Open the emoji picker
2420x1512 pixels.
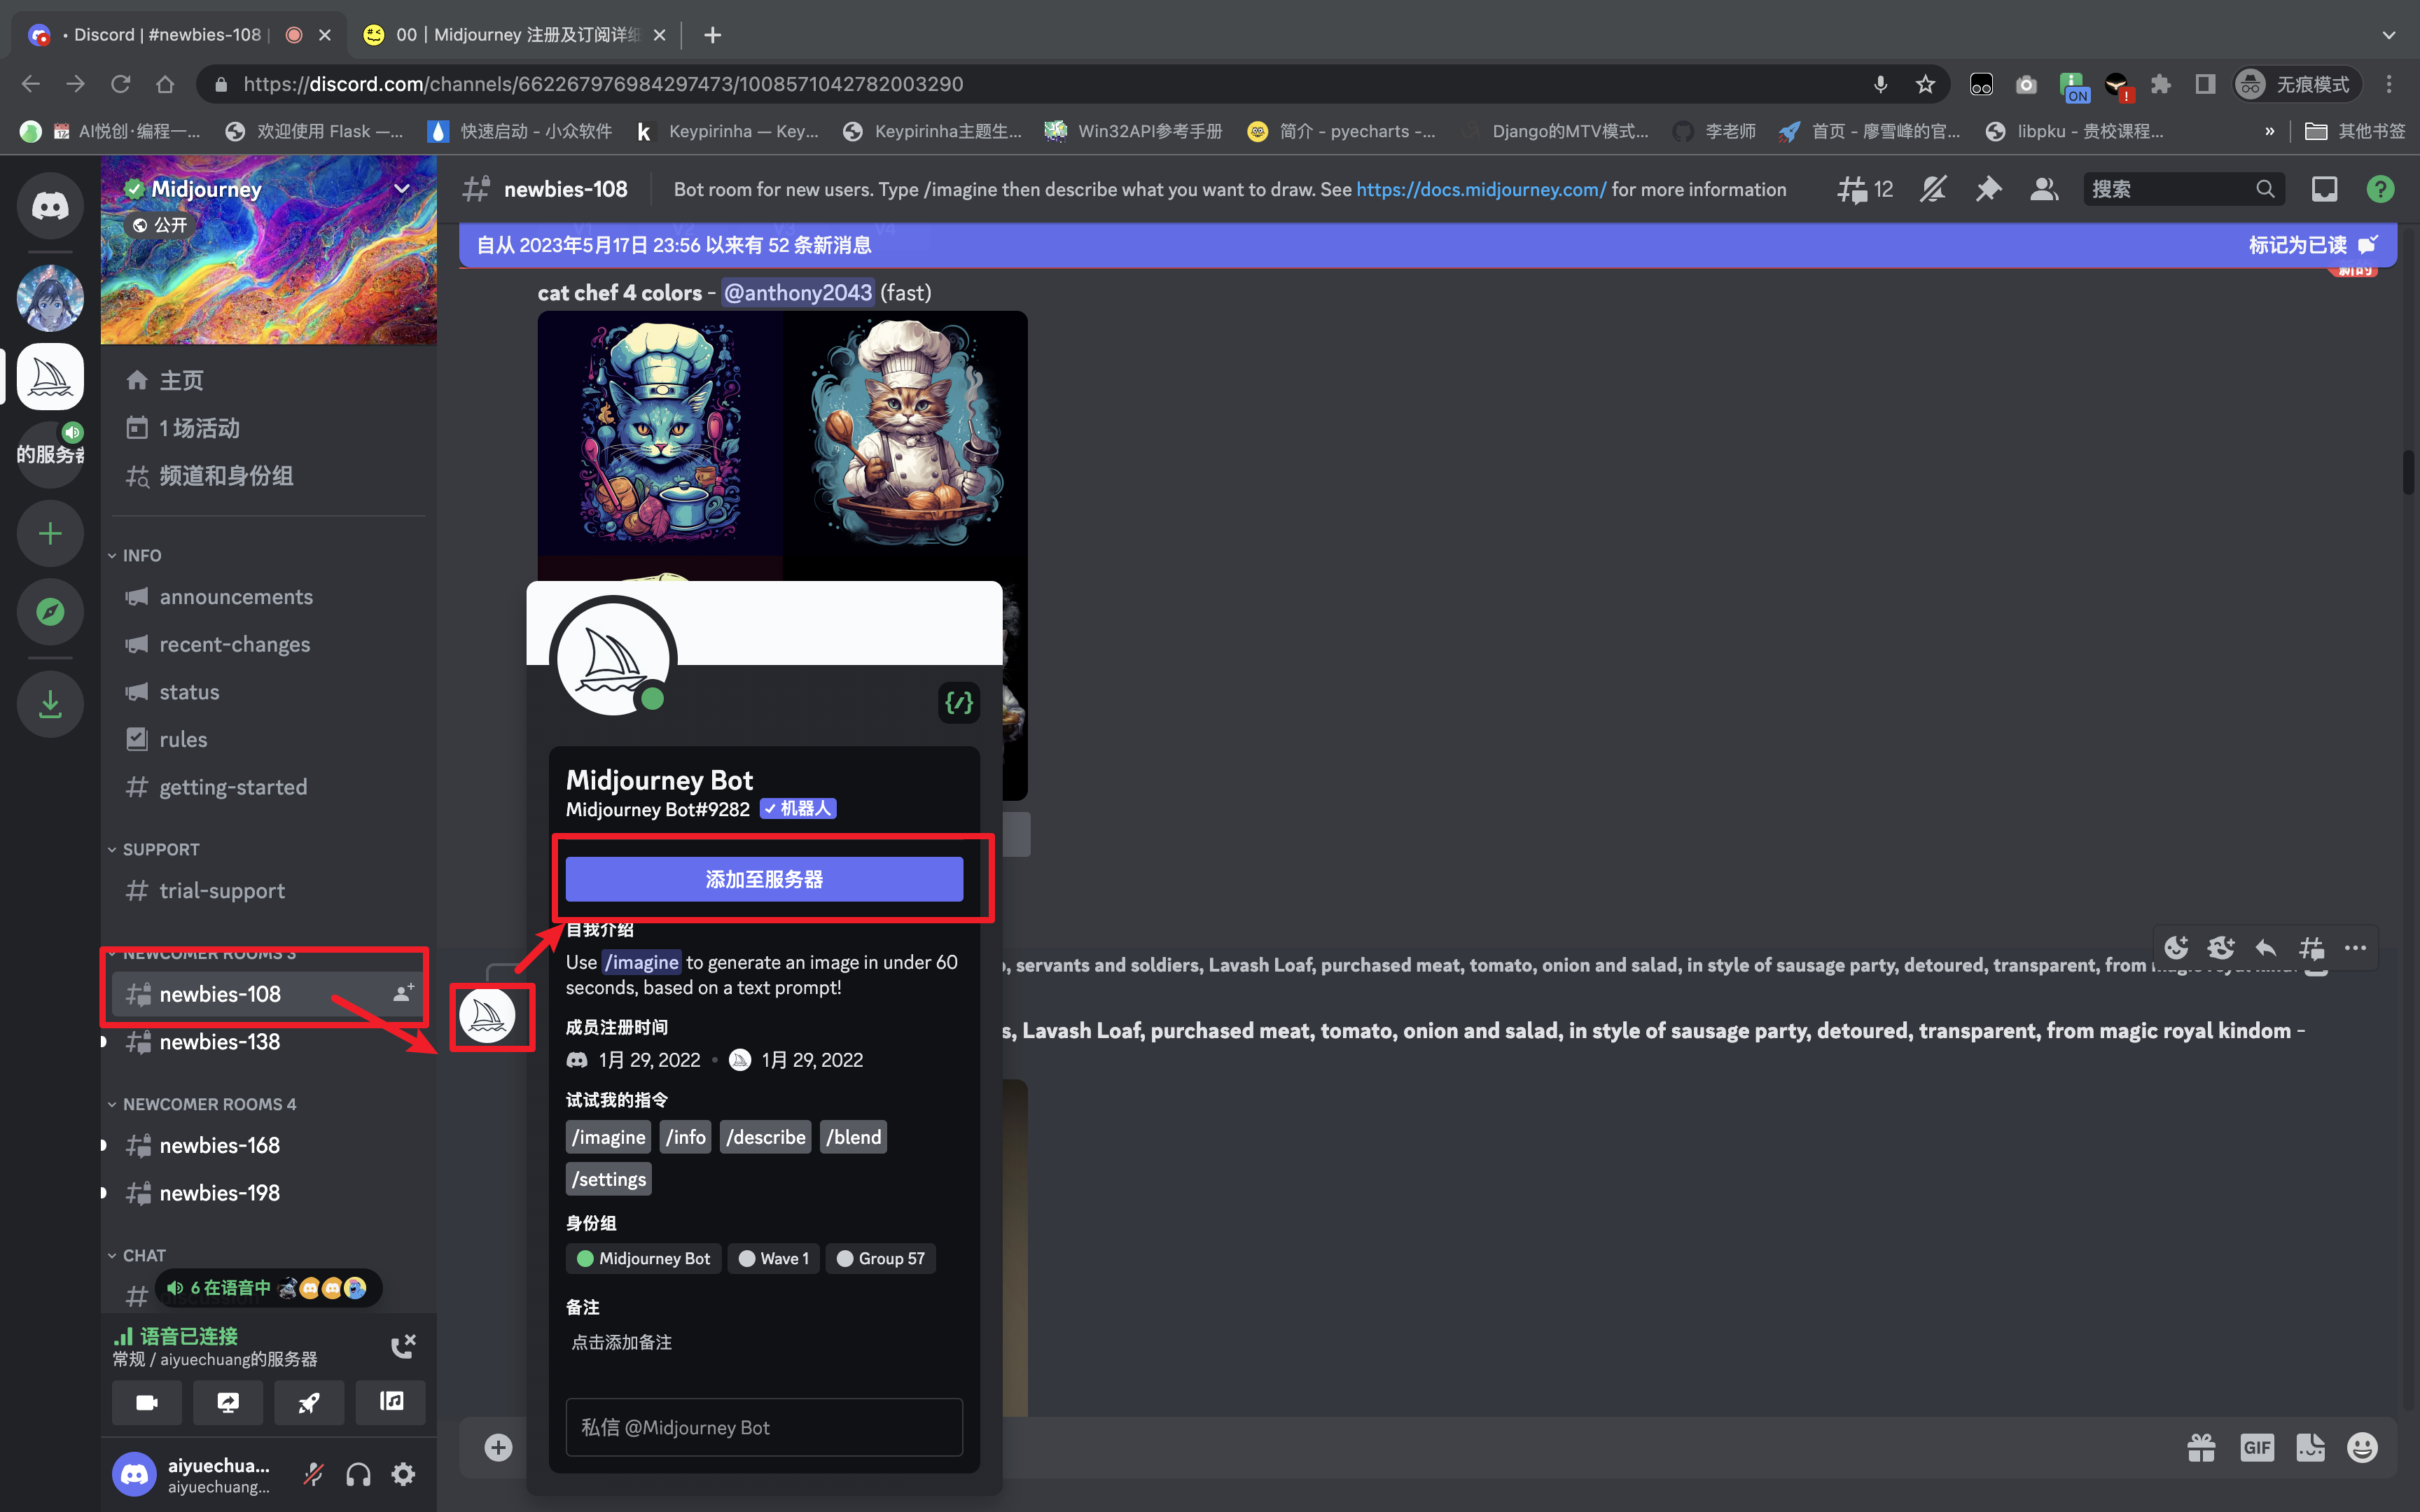(2362, 1447)
